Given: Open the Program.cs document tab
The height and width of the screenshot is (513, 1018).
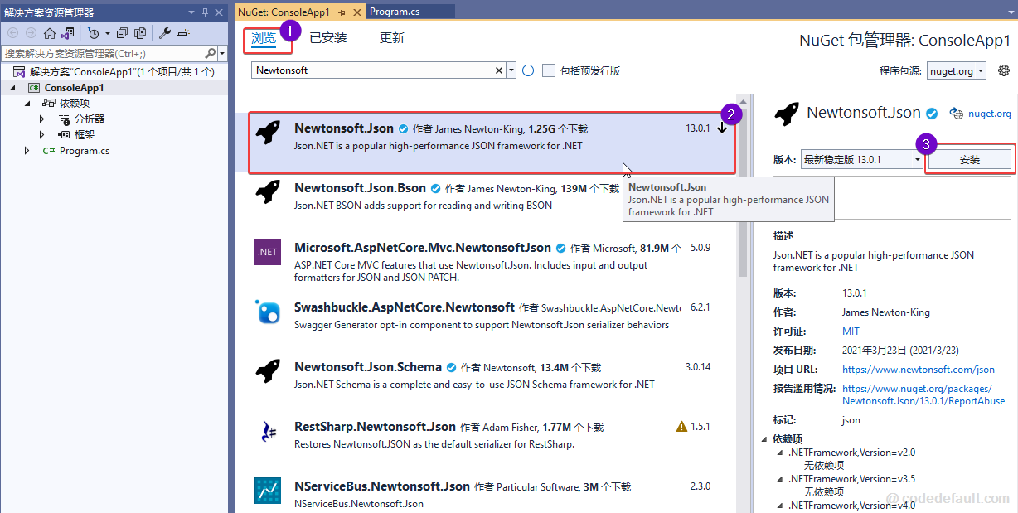Looking at the screenshot, I should 410,12.
